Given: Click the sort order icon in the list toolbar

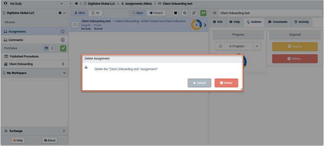Looking at the screenshot, I should tap(194, 13).
